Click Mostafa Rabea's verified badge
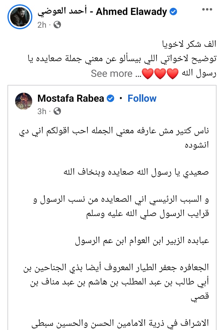Image resolution: width=224 pixels, height=330 pixels. (110, 99)
